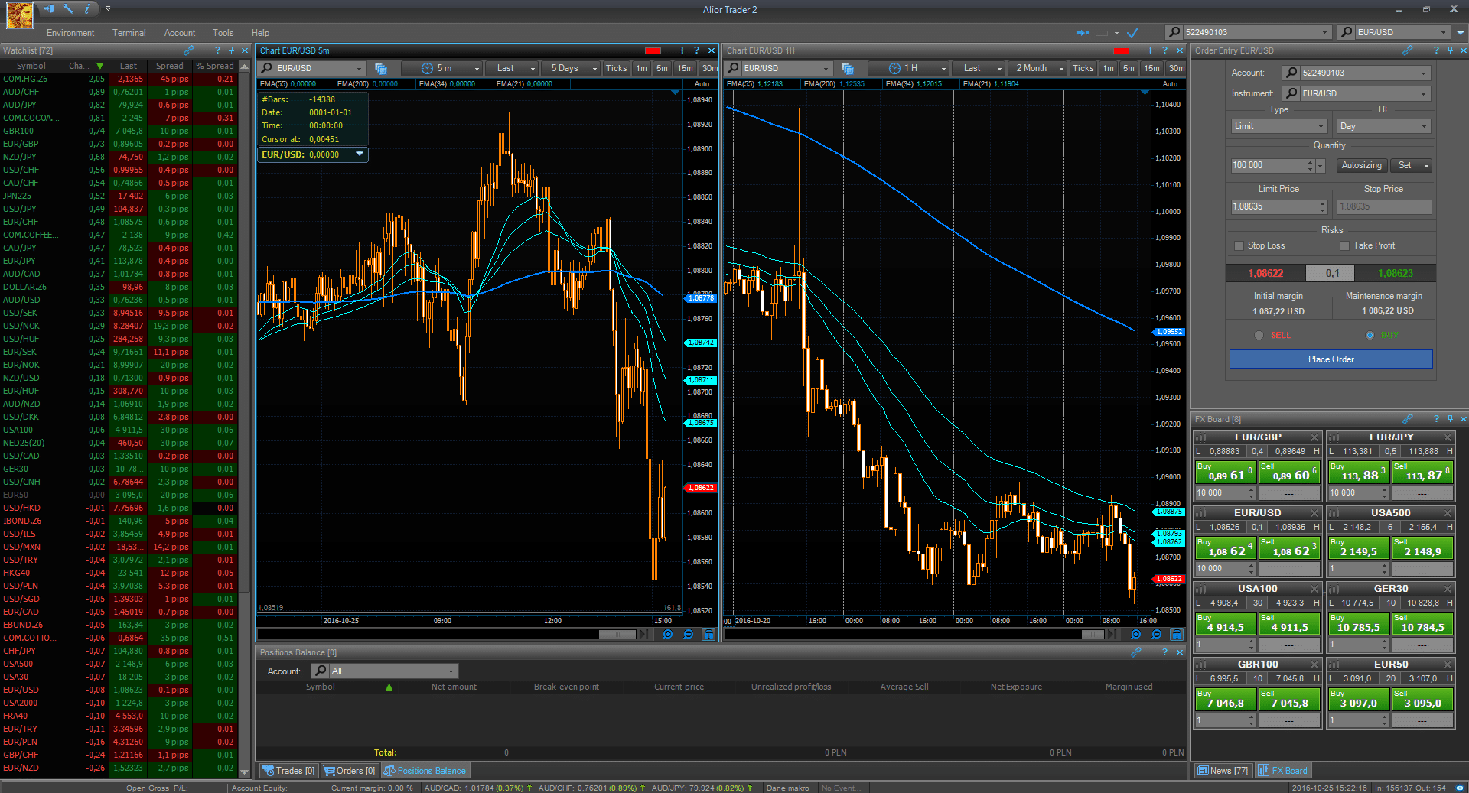1469x793 pixels.
Task: Open the TIF dropdown showing Day
Action: coord(1383,126)
